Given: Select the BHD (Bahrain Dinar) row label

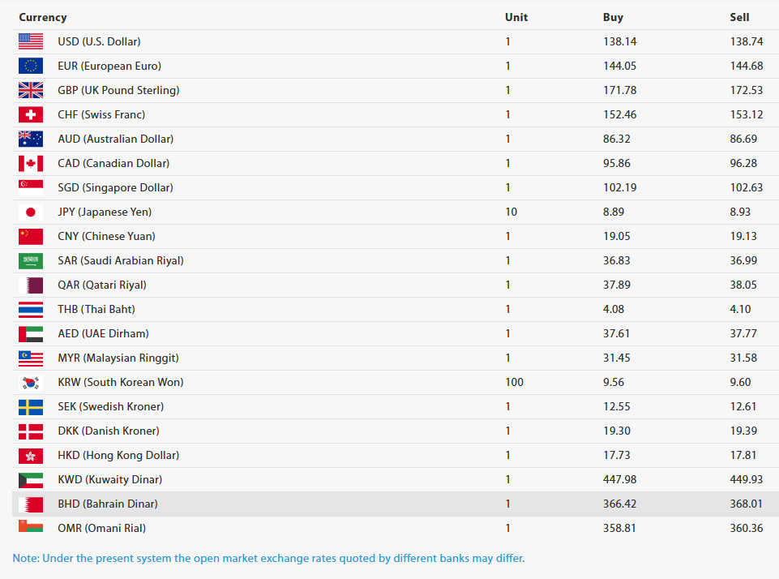Looking at the screenshot, I should (x=108, y=504).
